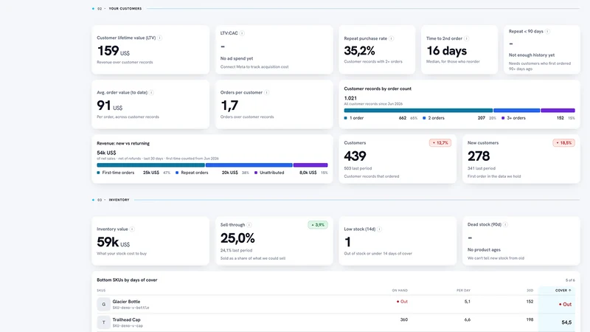The image size is (590, 332).
Task: Open the Repeat < 90 days info icon
Action: coord(547,31)
